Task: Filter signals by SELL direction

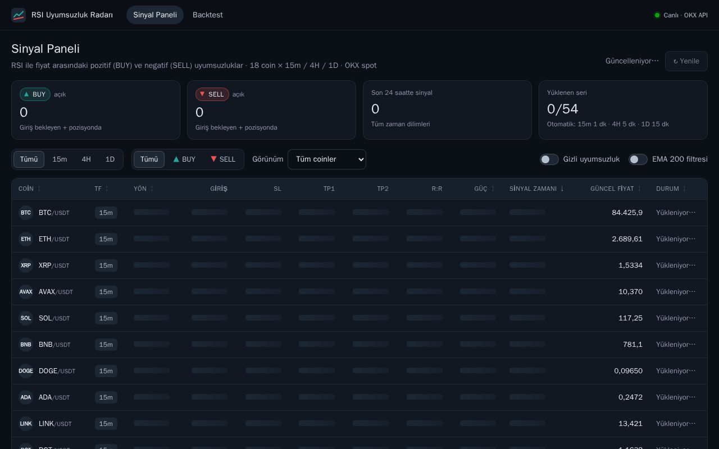Action: [223, 159]
